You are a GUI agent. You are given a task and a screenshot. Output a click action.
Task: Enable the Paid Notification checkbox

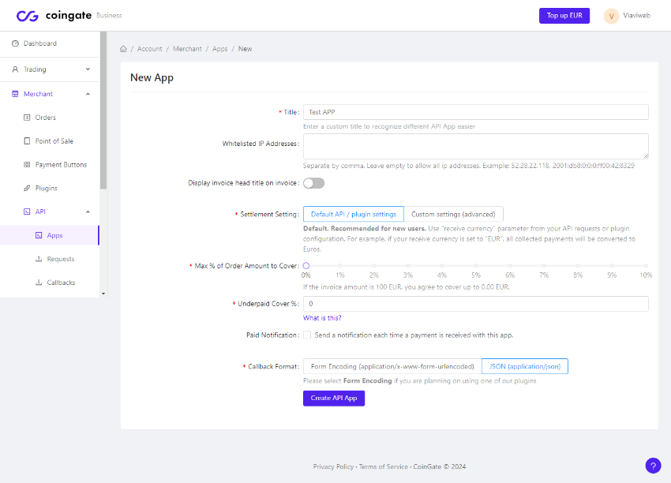pyautogui.click(x=307, y=335)
